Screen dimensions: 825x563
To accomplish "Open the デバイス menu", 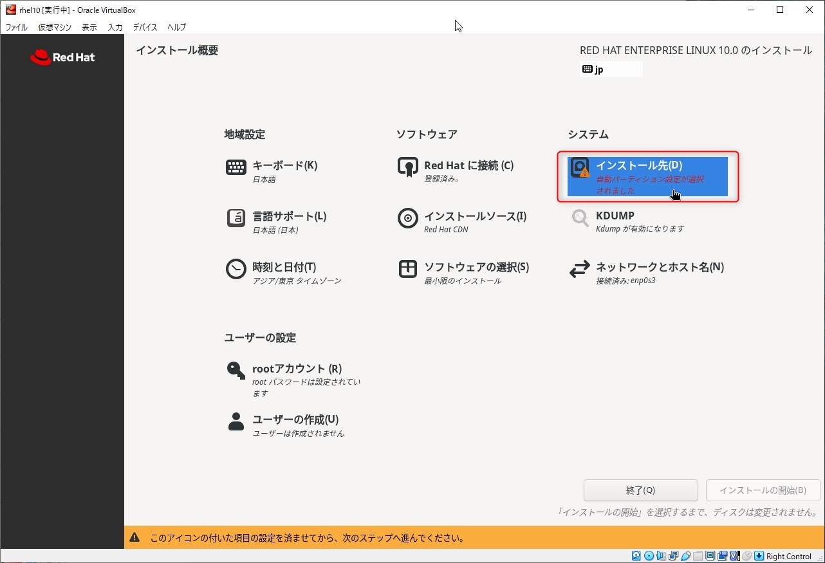I will 145,28.
